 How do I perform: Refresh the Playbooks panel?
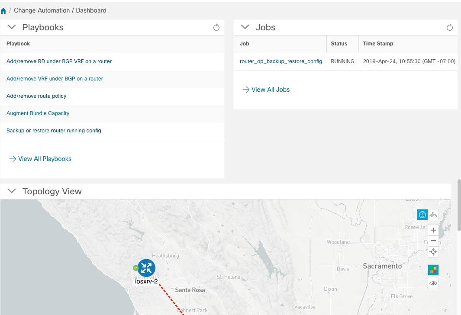tap(216, 27)
